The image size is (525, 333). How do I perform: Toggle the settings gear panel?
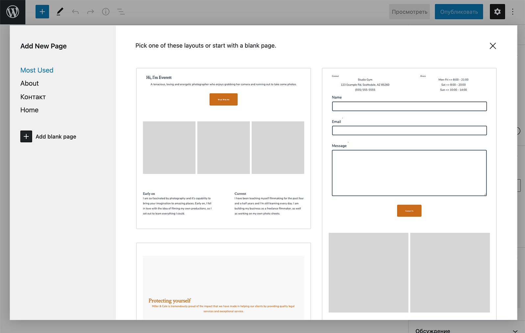[497, 12]
